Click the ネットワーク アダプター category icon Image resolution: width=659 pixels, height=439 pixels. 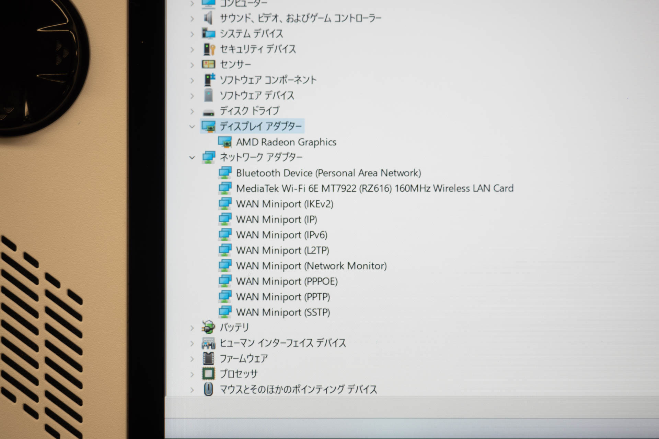208,157
